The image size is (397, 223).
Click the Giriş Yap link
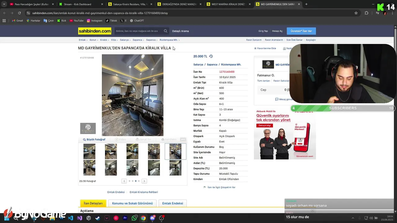263,31
